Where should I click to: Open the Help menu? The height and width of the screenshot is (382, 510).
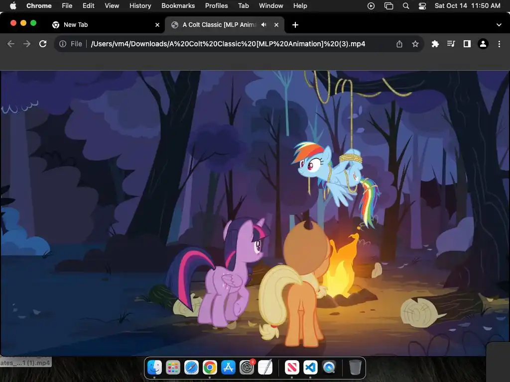[300, 5]
